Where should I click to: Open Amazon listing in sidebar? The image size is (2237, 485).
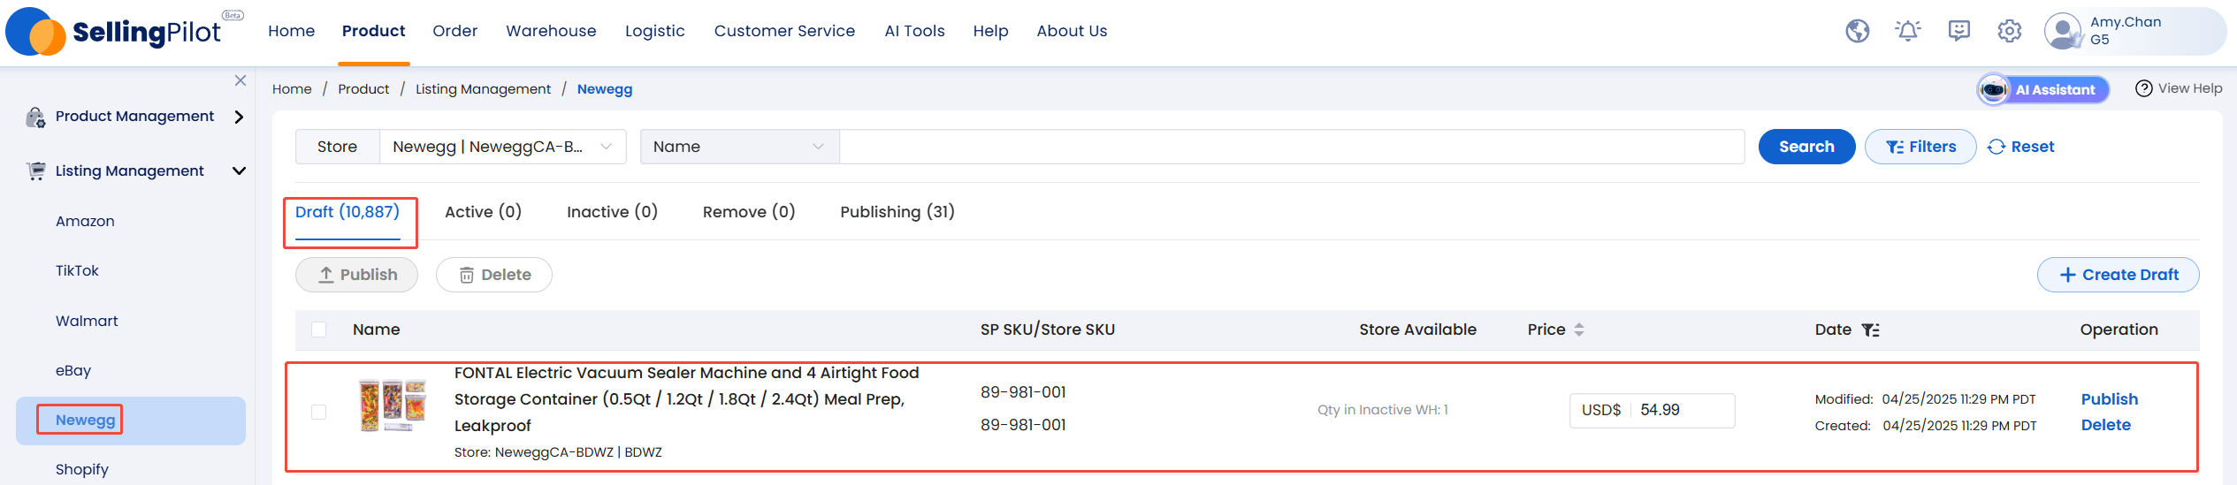pos(86,221)
